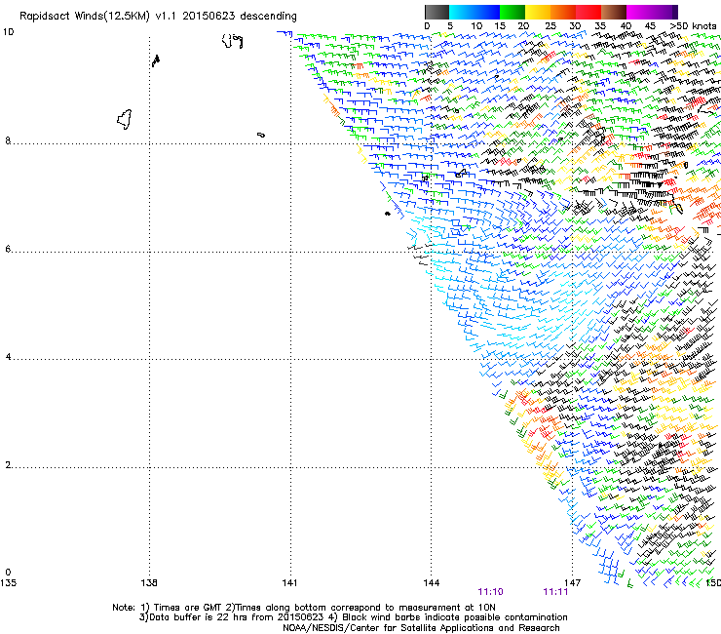
Task: Click the title text 'Rapidscat Winds(12.5KM) v1.1'
Action: tap(98, 17)
